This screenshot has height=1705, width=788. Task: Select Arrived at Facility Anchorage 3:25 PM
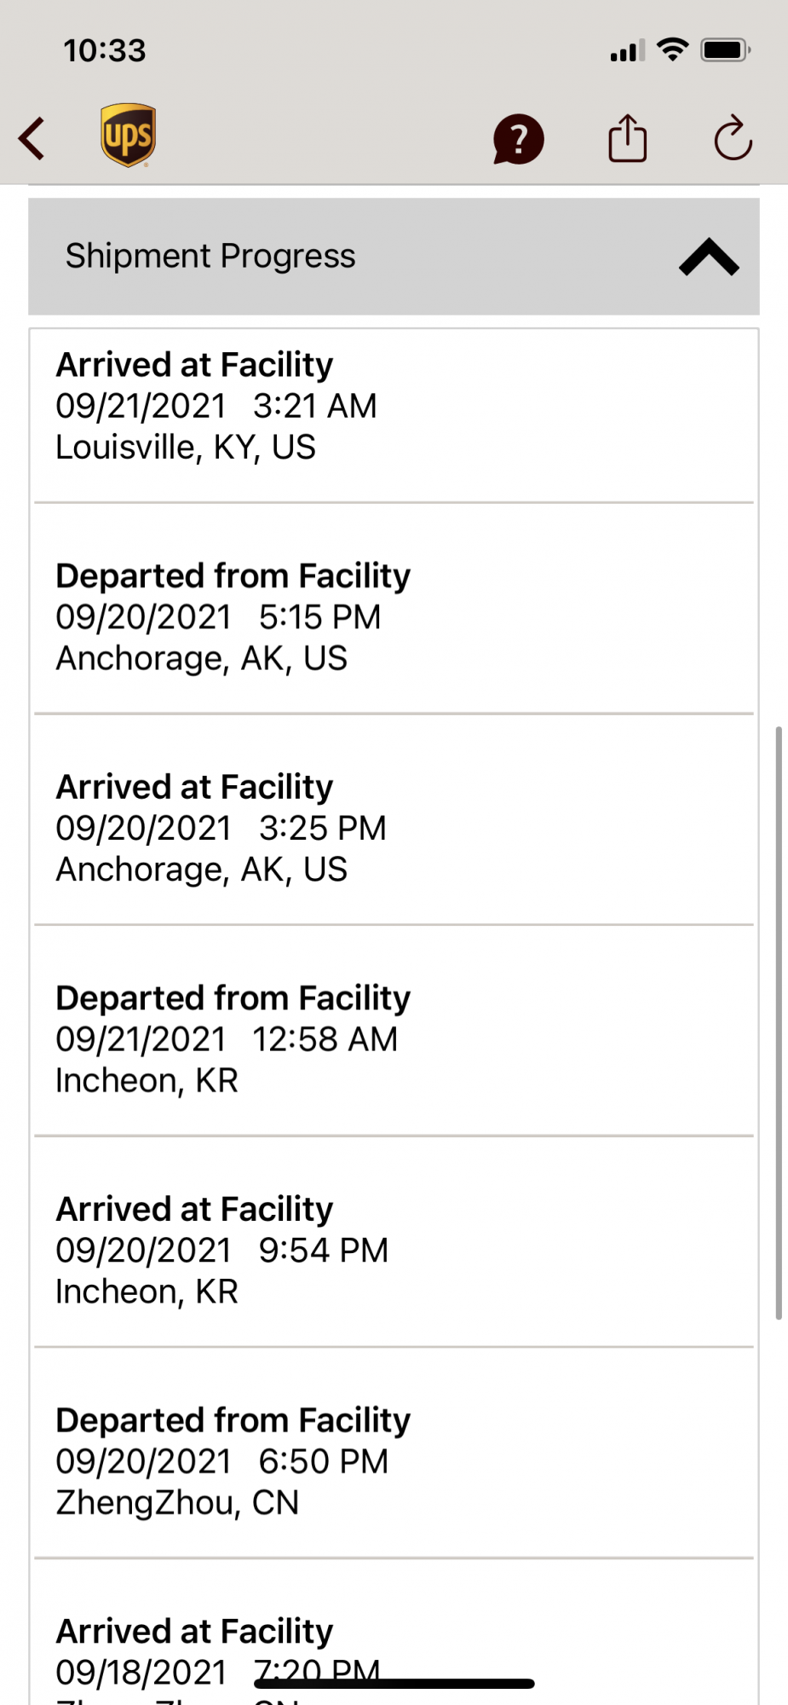coord(394,828)
